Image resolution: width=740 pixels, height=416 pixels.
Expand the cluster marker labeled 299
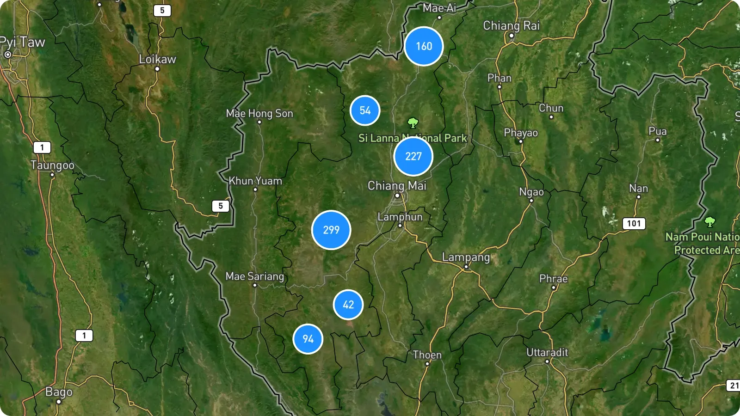(x=331, y=230)
